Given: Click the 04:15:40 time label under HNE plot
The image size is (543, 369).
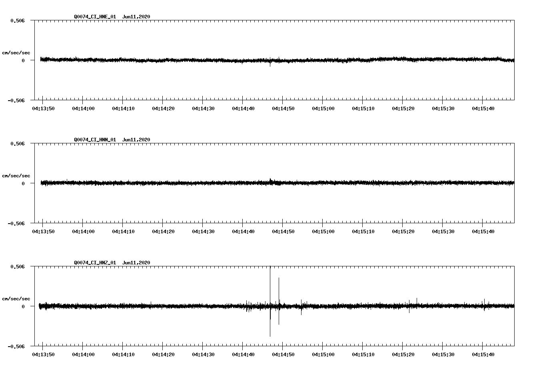Looking at the screenshot, I should [x=483, y=109].
